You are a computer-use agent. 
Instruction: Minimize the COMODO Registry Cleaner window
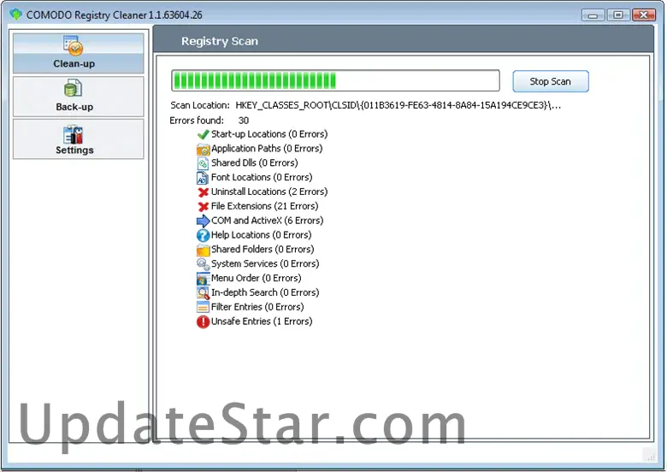[x=593, y=15]
